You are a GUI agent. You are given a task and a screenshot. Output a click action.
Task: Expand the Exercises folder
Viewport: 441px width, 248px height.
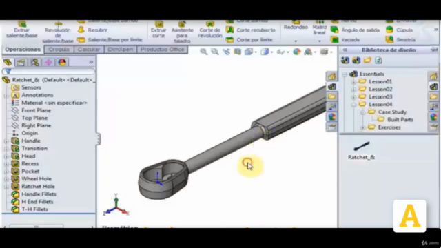point(363,127)
